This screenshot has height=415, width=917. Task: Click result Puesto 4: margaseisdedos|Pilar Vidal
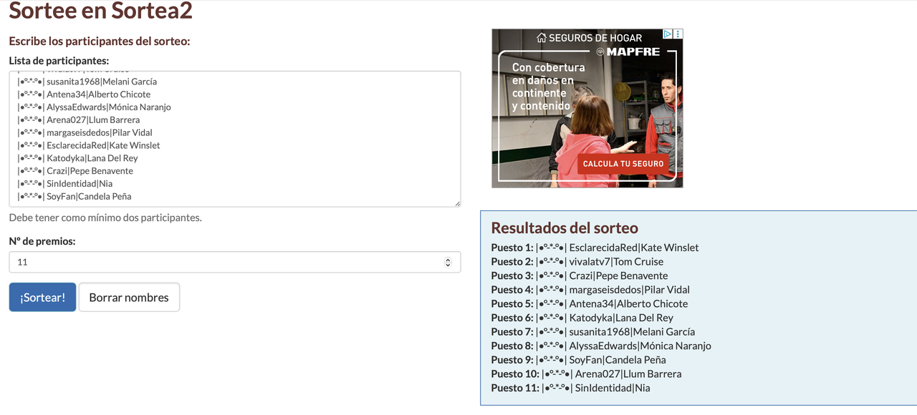[x=590, y=290]
